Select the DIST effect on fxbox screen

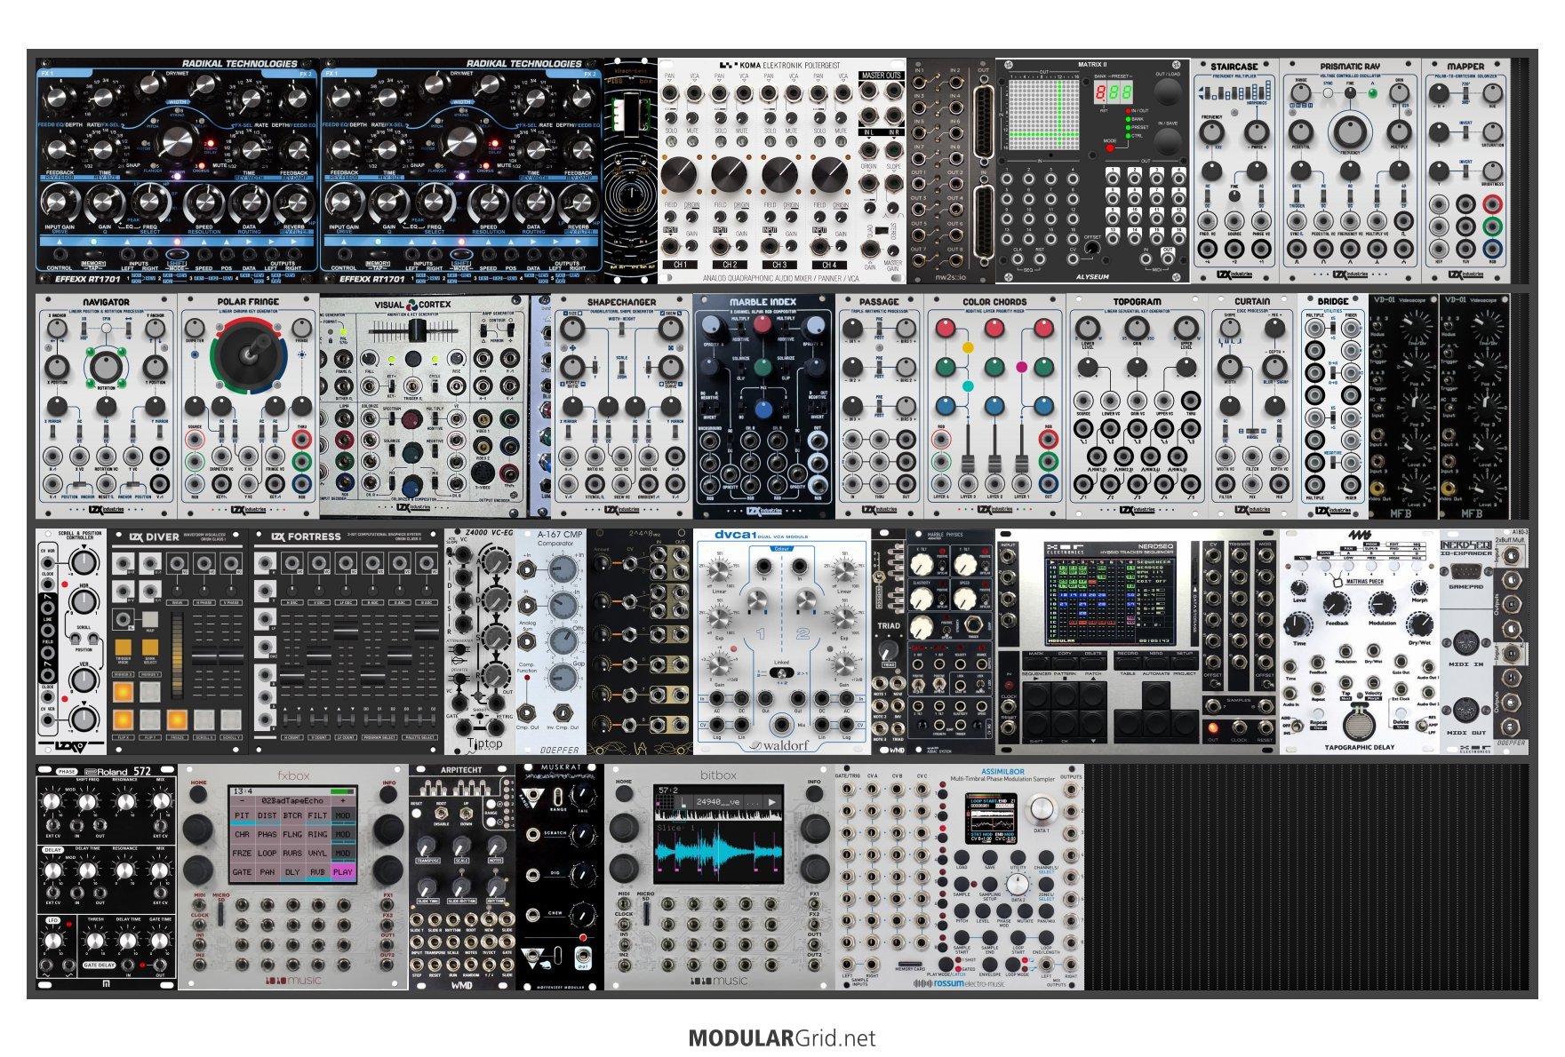point(267,815)
